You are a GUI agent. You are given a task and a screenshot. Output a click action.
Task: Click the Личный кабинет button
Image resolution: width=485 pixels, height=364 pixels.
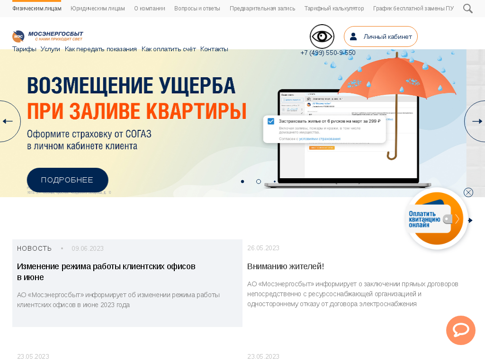tap(381, 36)
